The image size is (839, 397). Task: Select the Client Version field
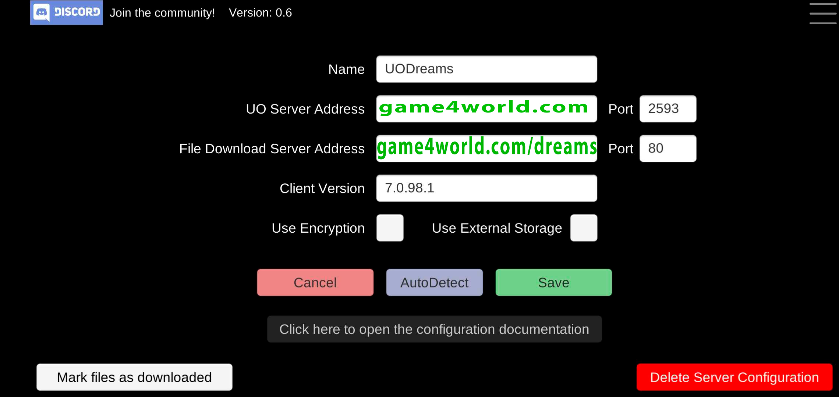[487, 188]
